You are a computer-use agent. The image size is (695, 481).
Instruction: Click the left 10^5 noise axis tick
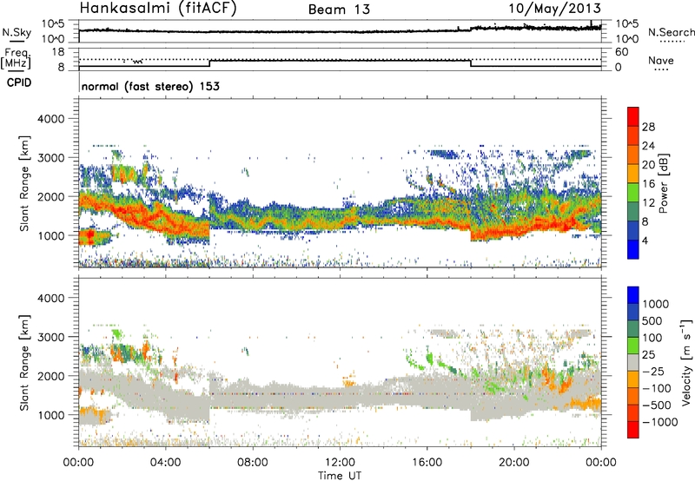[52, 24]
